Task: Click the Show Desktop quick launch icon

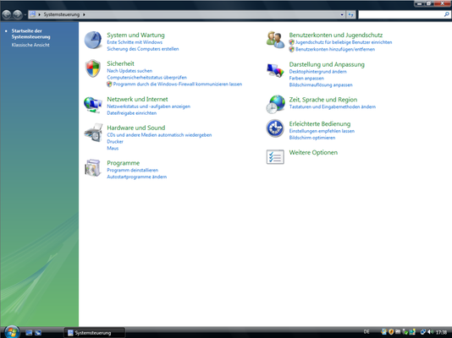Action: (x=29, y=333)
